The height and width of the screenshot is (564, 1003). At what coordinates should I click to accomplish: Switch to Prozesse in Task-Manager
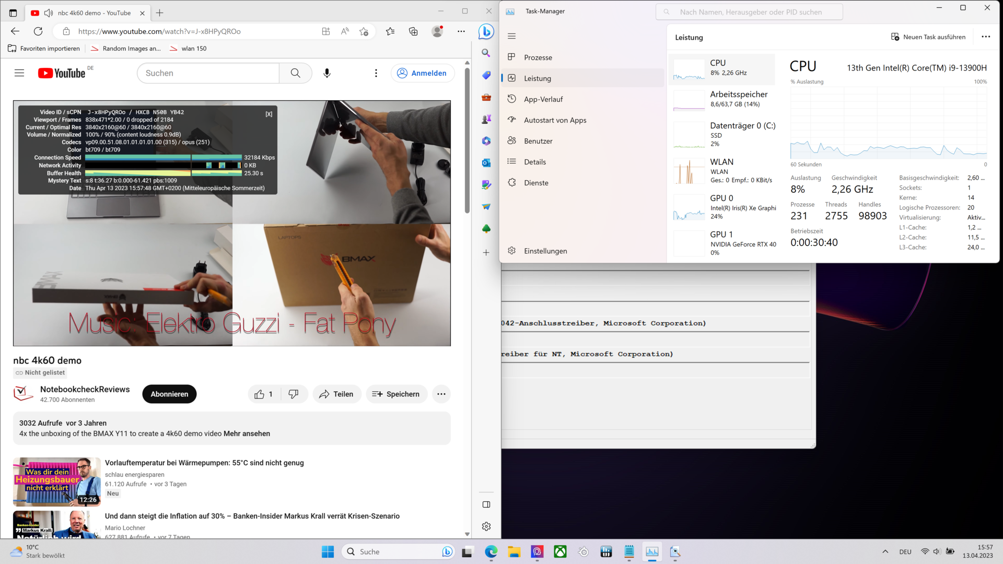pyautogui.click(x=582, y=57)
